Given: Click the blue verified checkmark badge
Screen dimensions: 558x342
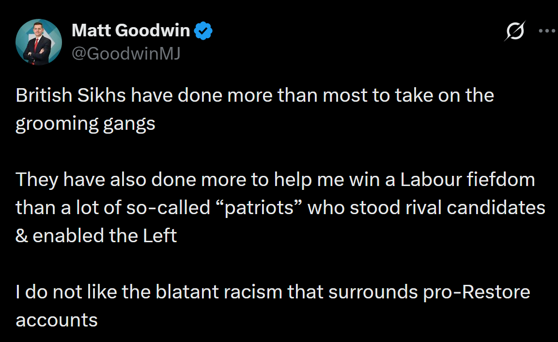Looking at the screenshot, I should click(x=203, y=31).
